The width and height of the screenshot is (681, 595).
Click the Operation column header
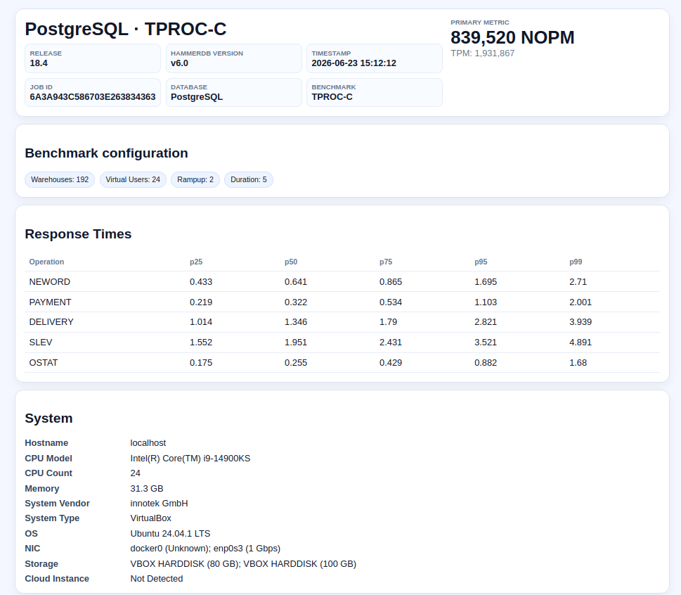pyautogui.click(x=46, y=262)
